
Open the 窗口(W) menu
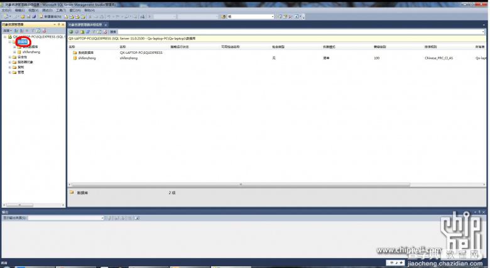click(75, 10)
